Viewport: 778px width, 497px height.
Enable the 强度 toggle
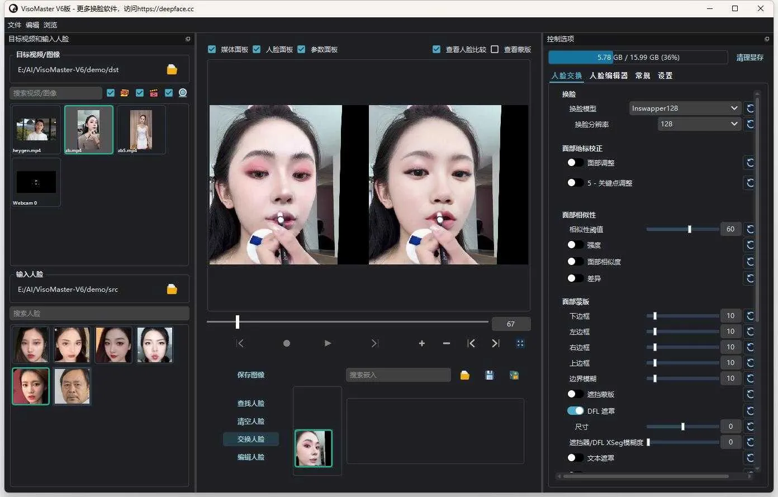[575, 245]
